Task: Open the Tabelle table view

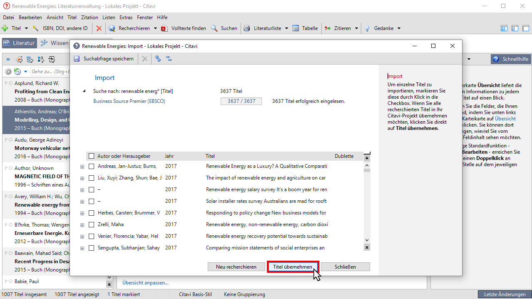Action: [305, 28]
